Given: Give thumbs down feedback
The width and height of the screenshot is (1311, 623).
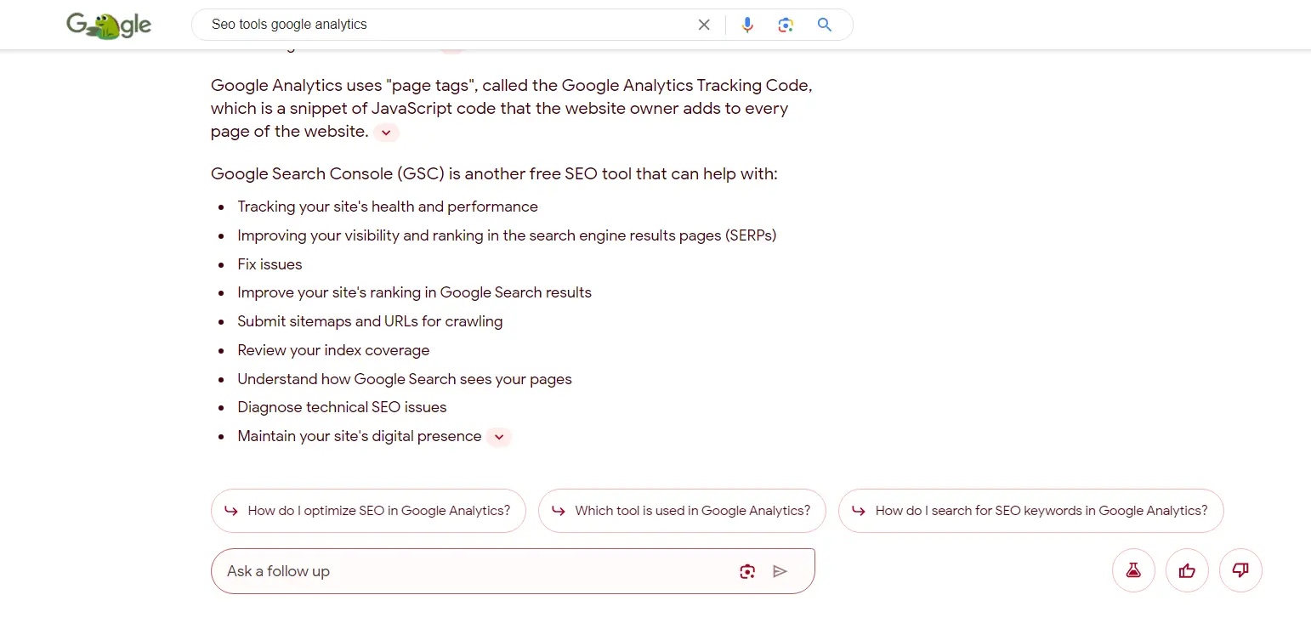Looking at the screenshot, I should coord(1240,570).
